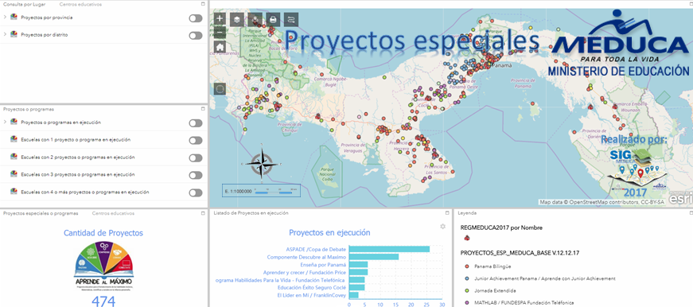
Task: Open chart settings gear icon
Action: click(x=443, y=226)
